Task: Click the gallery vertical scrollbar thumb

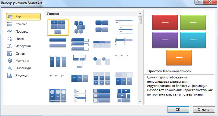Action: 140,20
